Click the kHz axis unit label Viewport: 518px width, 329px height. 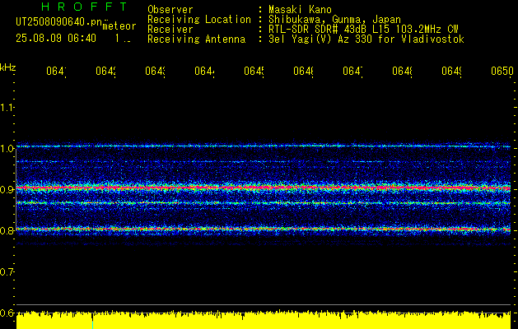8,67
